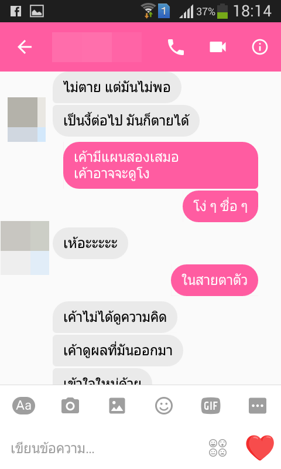
Task: Select the message เค้าดูผลที่มันออกมา
Action: click(118, 351)
